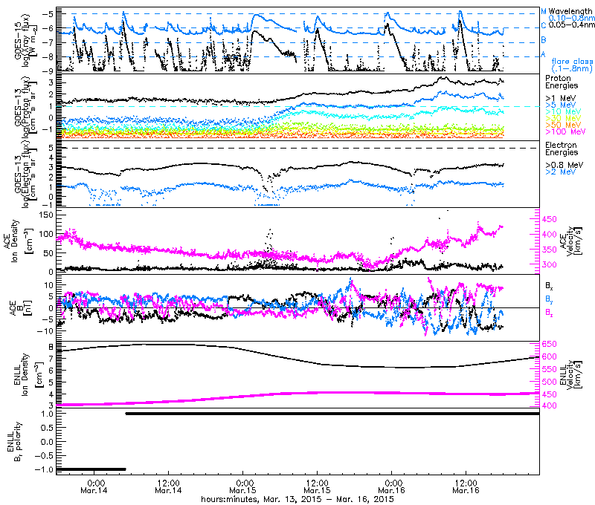Image resolution: width=595 pixels, height=505 pixels.
Task: Click the '0.05-0.4nm' wavelength legend label
Action: [x=571, y=25]
